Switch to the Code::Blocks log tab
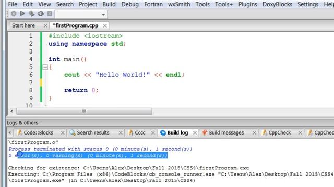 pos(38,133)
